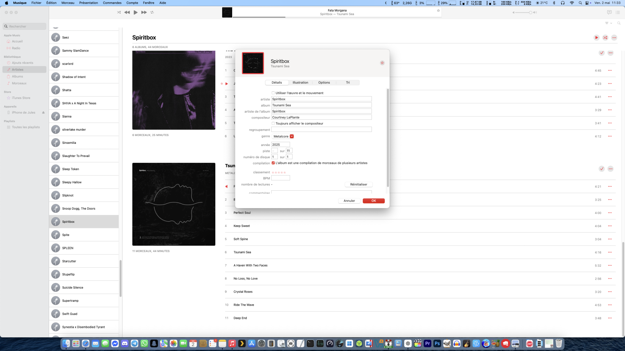
Task: Click the repeat icon in playback toolbar
Action: (152, 12)
